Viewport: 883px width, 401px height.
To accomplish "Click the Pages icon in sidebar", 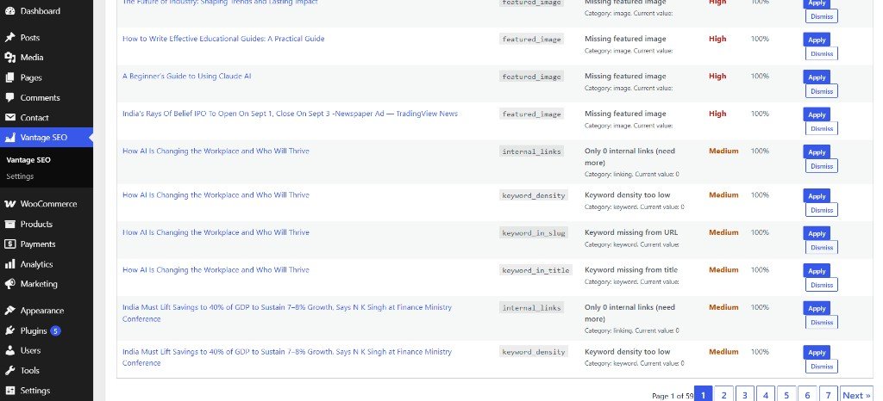I will click(x=9, y=77).
